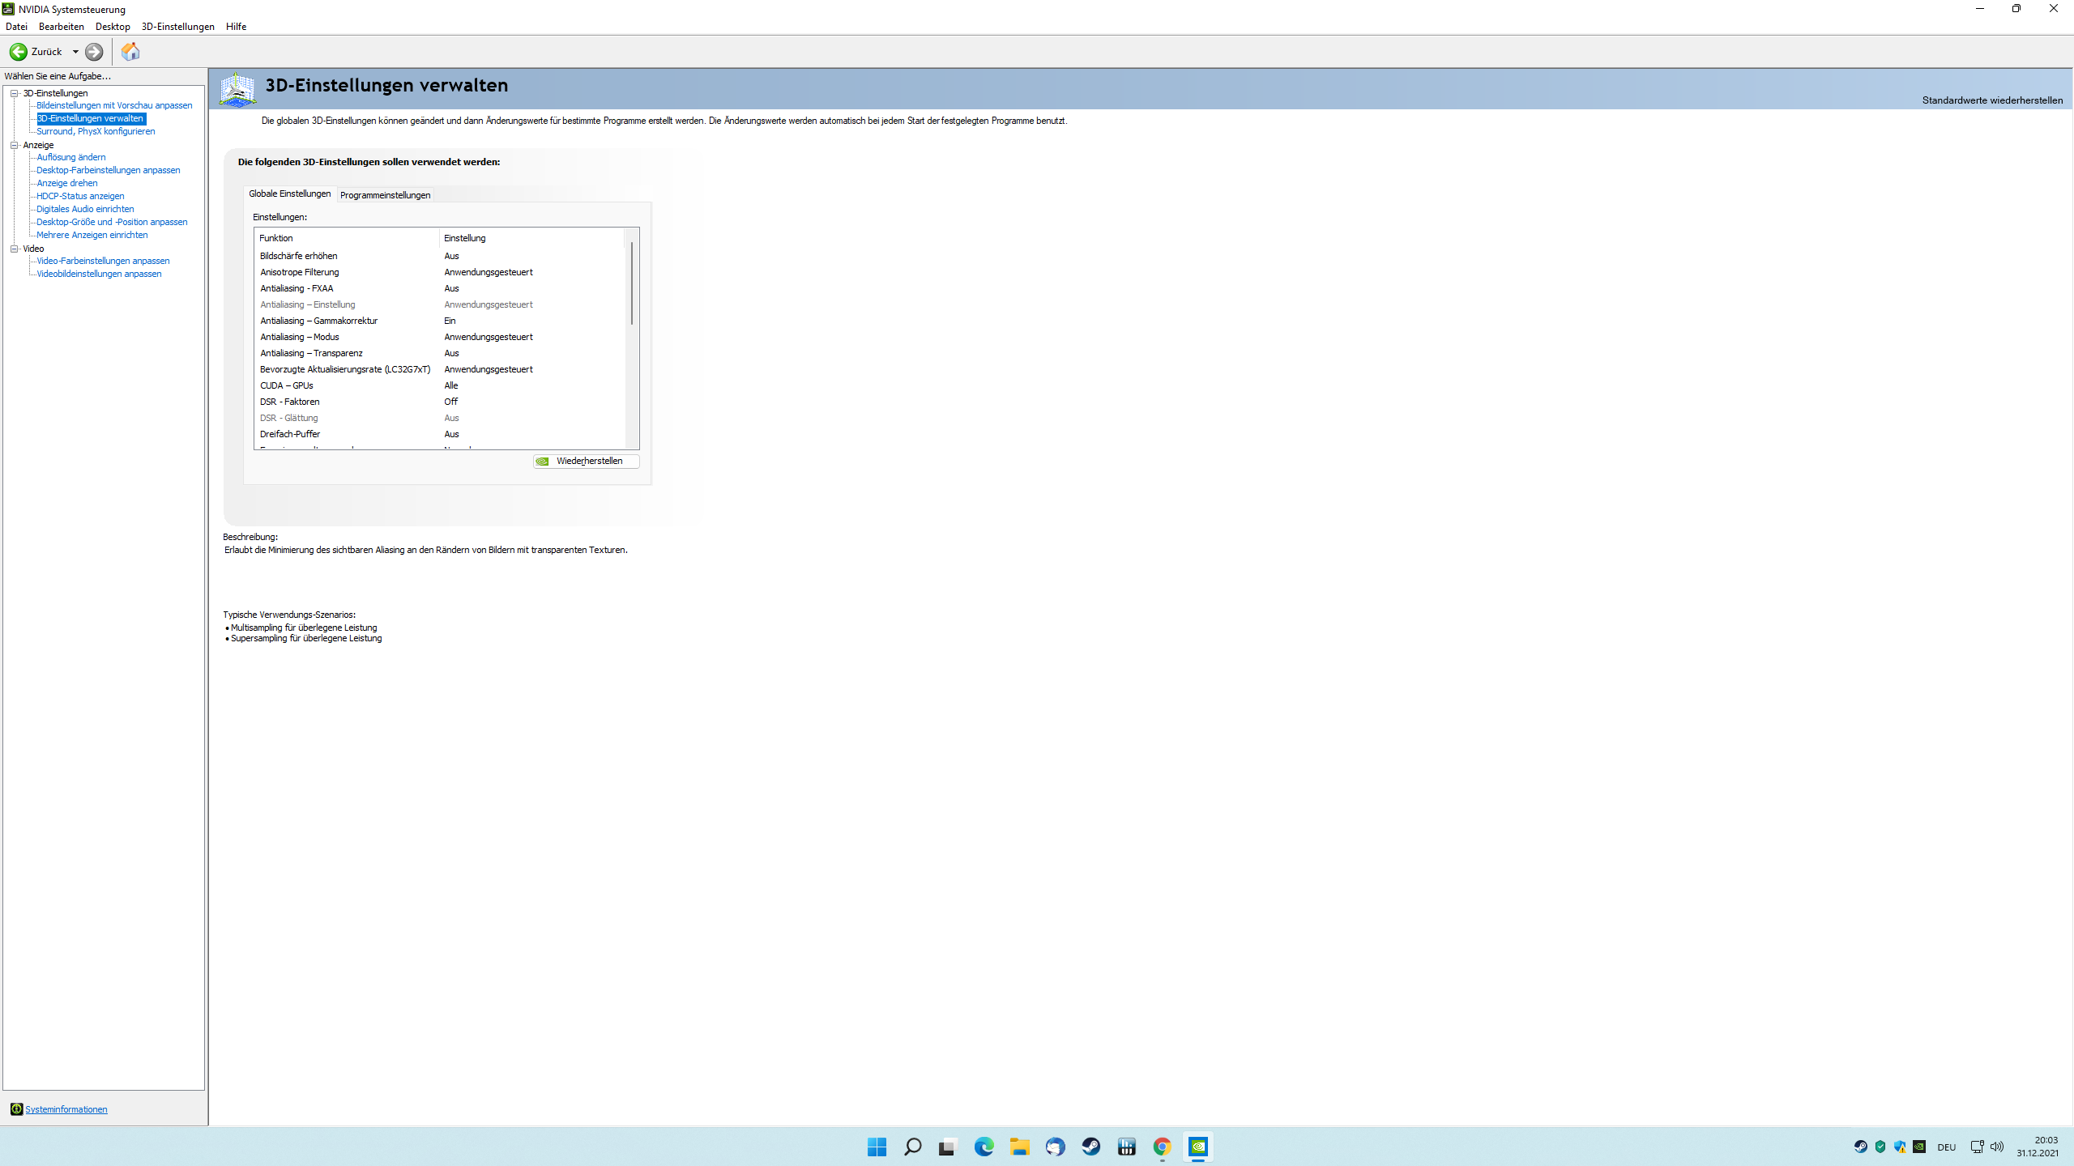Open Microsoft Edge from the taskbar
This screenshot has height=1166, width=2074.
coord(984,1147)
